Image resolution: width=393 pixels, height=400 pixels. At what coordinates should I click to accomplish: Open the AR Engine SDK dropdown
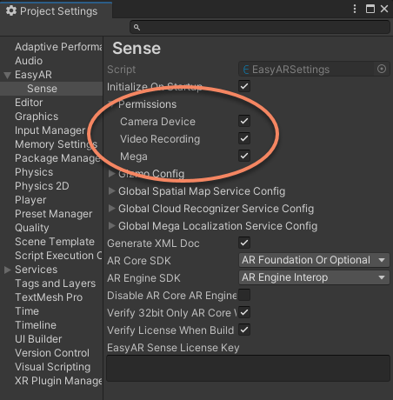pyautogui.click(x=314, y=277)
